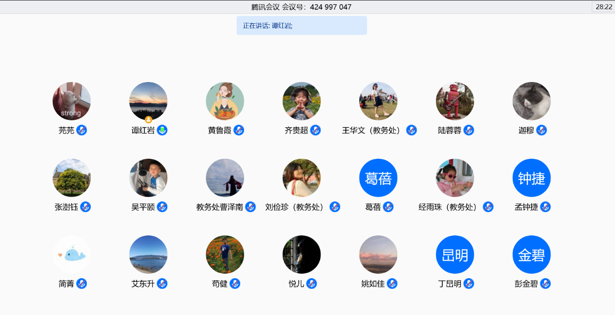Click the host badge under 谭红岩's avatar

point(148,119)
